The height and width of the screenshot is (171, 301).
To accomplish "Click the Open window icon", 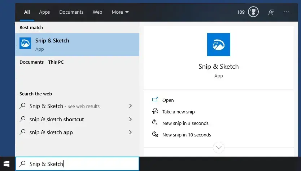I will click(x=155, y=99).
